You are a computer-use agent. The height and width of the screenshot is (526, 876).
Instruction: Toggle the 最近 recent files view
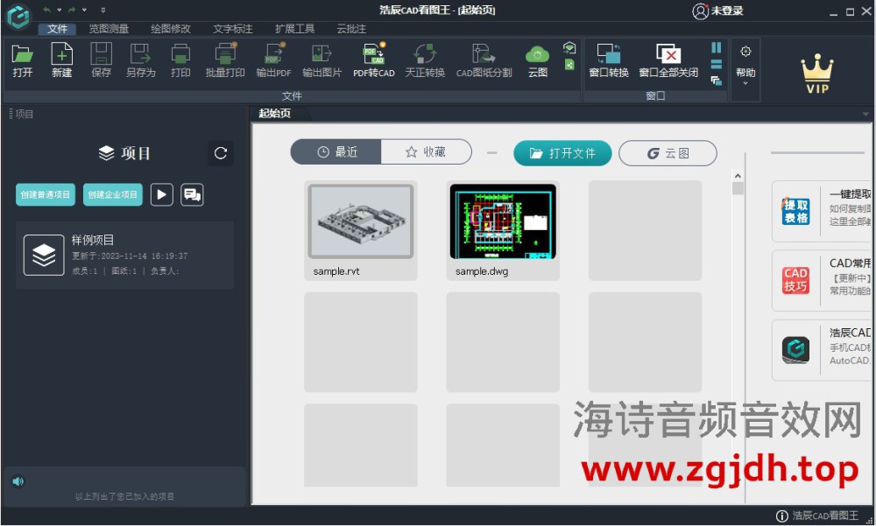tap(336, 152)
